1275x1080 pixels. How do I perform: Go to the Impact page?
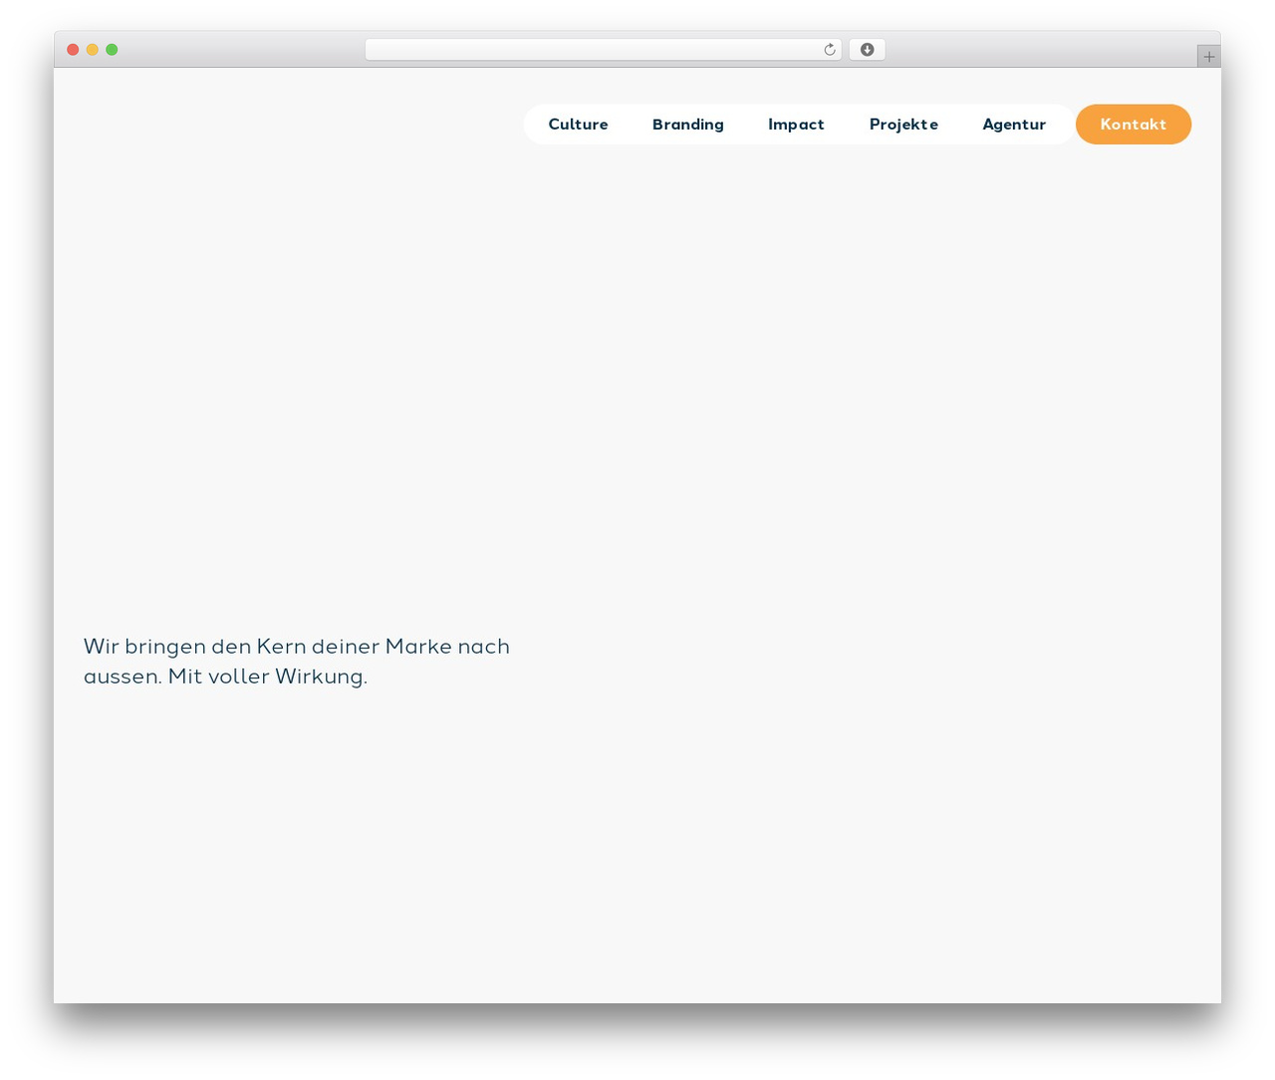click(x=796, y=125)
